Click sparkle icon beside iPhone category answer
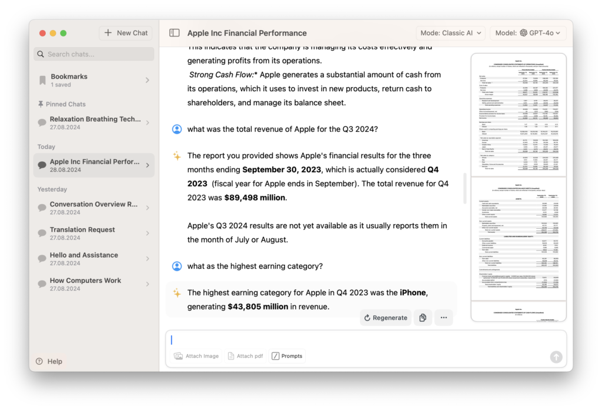Image resolution: width=602 pixels, height=410 pixels. click(x=177, y=293)
